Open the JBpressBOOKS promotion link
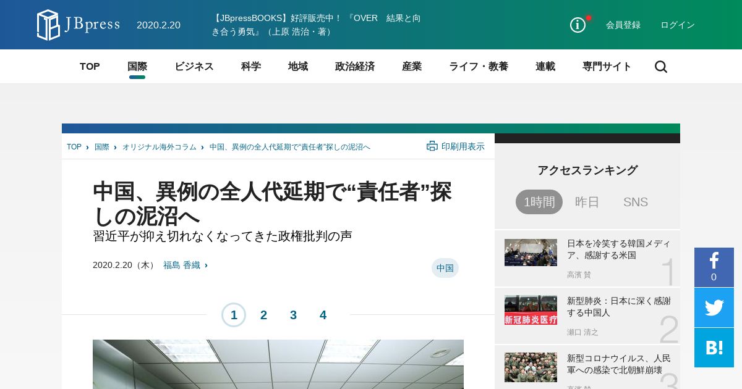Viewport: 742px width, 389px height. (x=317, y=25)
